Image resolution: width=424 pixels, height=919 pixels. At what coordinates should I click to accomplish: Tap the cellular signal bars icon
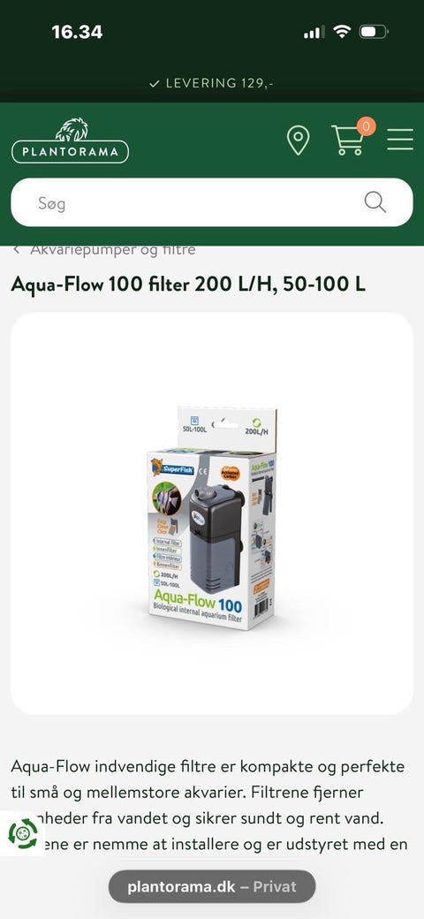pos(314,32)
